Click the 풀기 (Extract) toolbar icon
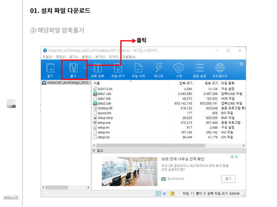 [x=74, y=68]
